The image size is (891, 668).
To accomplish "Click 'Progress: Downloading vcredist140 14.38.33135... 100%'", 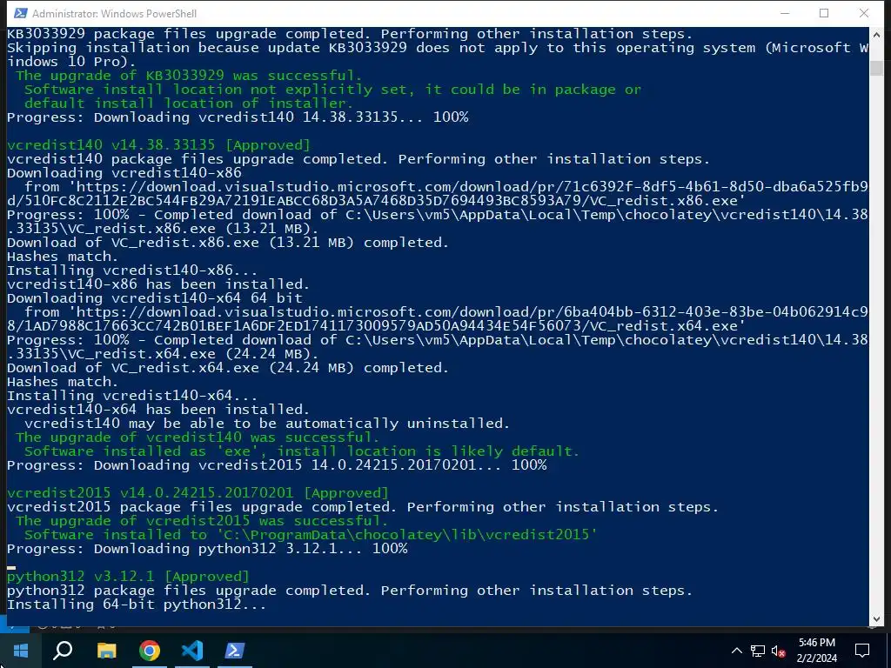I will click(238, 117).
